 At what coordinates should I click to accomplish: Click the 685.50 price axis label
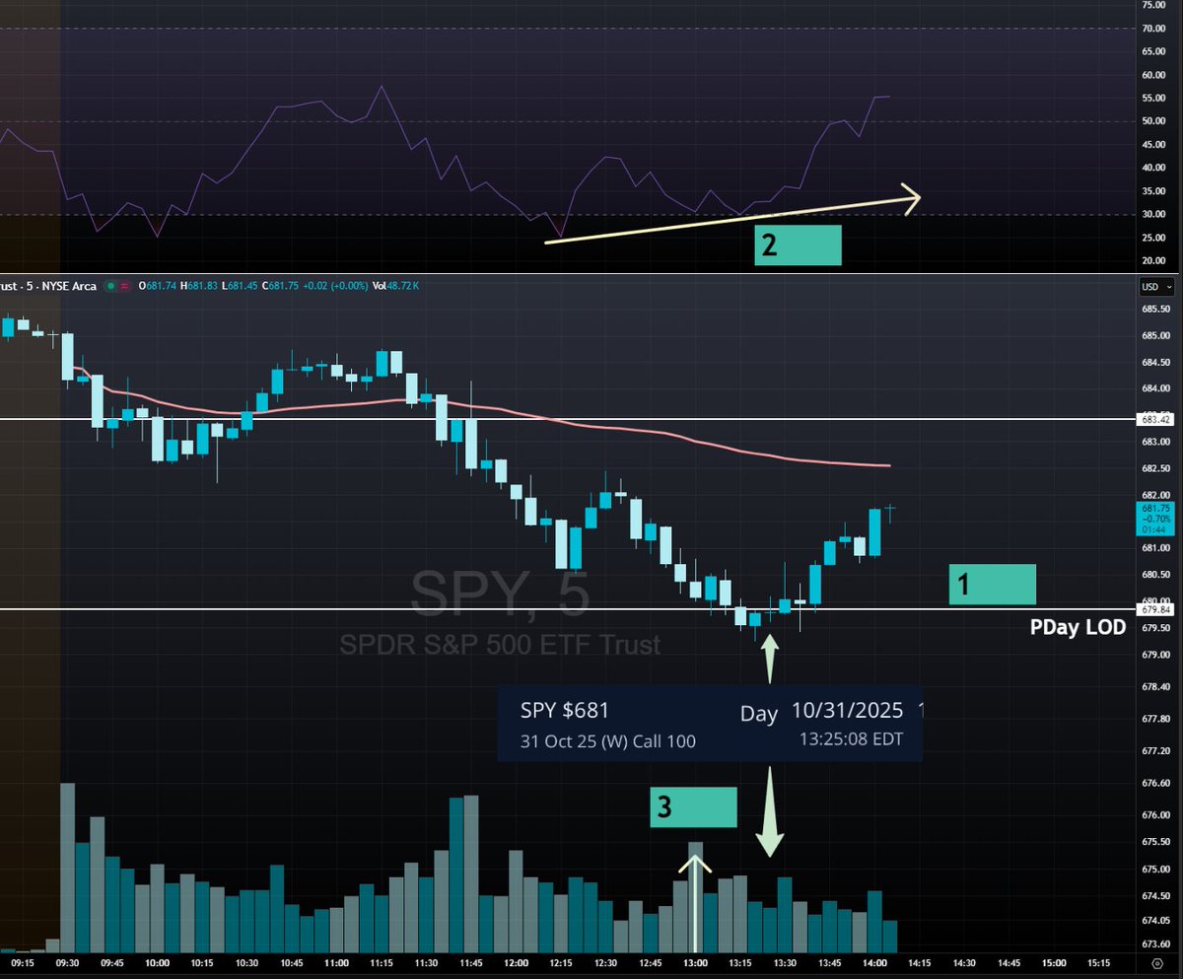1154,309
